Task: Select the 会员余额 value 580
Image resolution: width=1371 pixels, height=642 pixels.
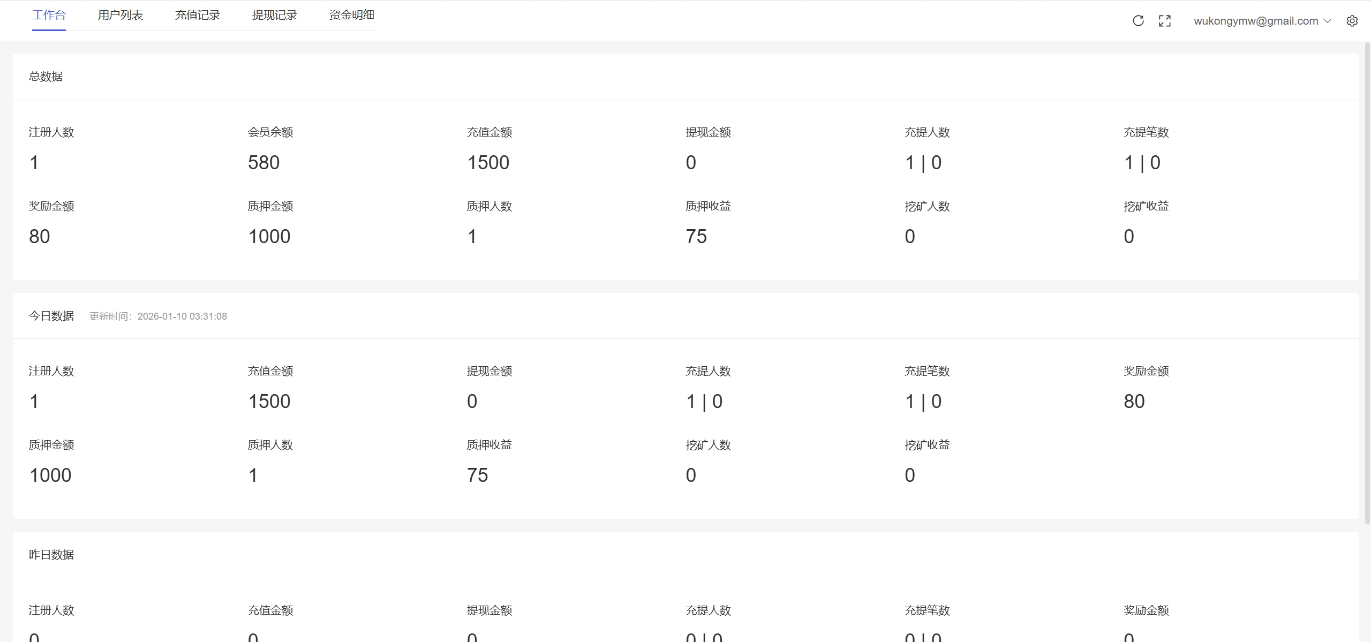Action: pos(263,163)
